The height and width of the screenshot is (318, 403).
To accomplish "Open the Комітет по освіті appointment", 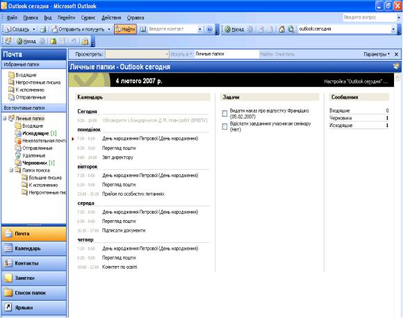I will 120,267.
